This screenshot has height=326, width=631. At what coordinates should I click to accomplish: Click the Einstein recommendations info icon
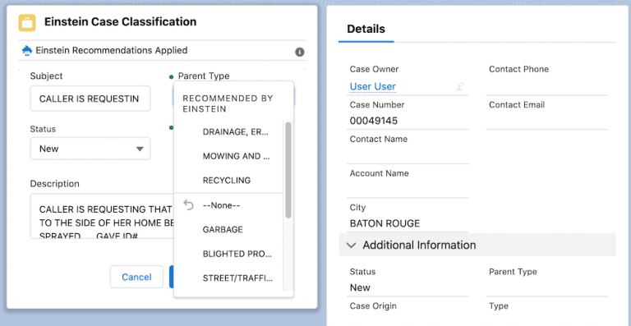click(300, 52)
